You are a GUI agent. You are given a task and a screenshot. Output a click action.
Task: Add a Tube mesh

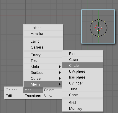tap(82, 89)
